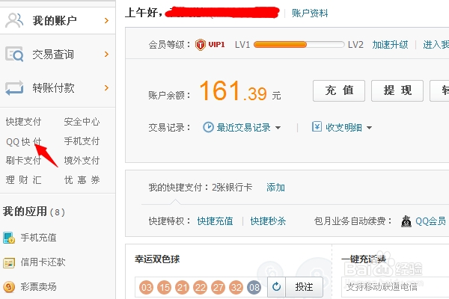Open the 收支明细 dropdown arrow
The image size is (449, 299).
pyautogui.click(x=369, y=128)
